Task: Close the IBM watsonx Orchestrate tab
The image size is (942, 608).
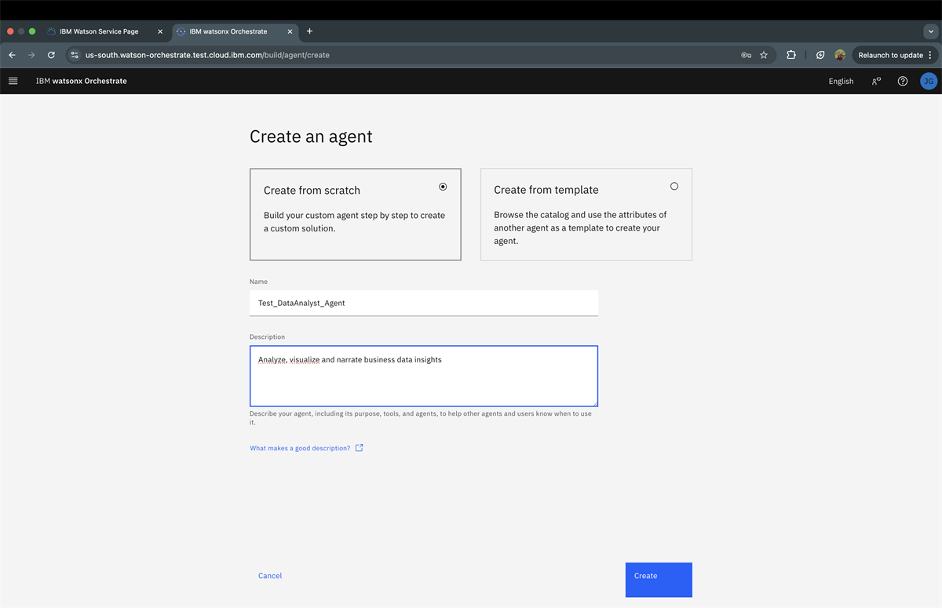Action: tap(290, 31)
